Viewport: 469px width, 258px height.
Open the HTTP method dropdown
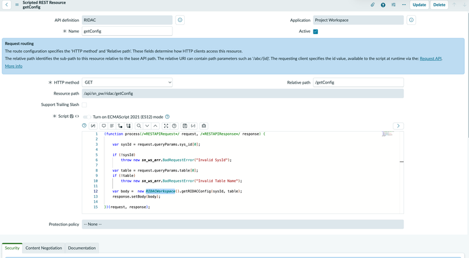pyautogui.click(x=127, y=82)
